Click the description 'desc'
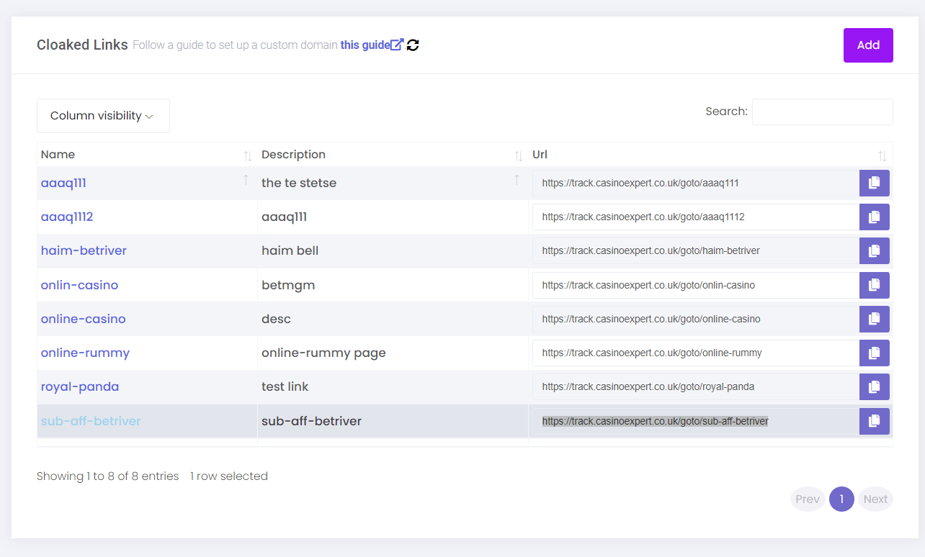The image size is (925, 557). (276, 319)
